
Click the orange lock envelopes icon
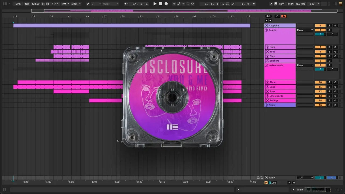284,16
